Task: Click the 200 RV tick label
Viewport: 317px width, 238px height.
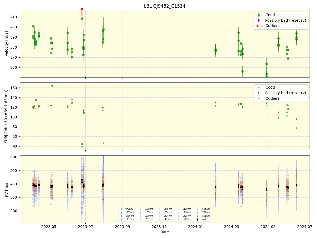Action: [x=14, y=211]
